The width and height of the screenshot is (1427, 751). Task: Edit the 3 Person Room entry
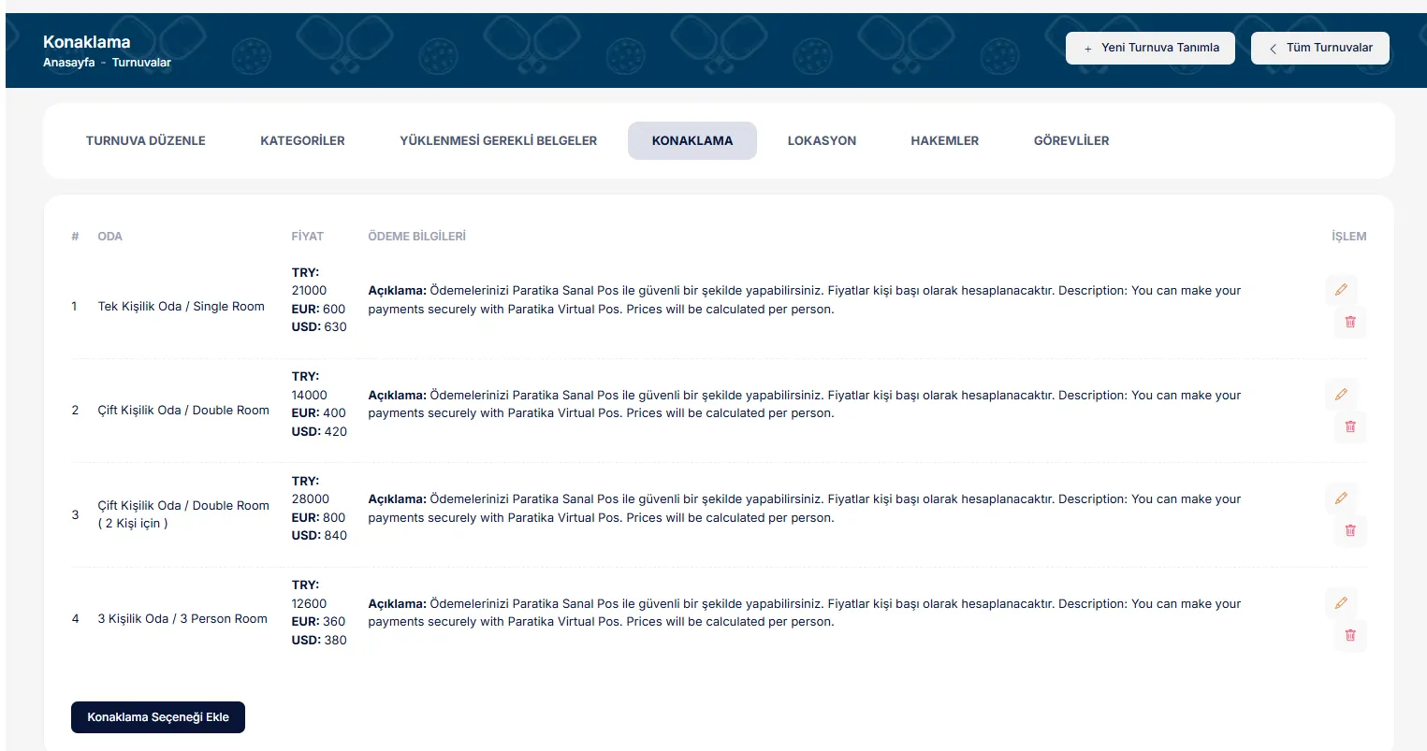click(1340, 603)
